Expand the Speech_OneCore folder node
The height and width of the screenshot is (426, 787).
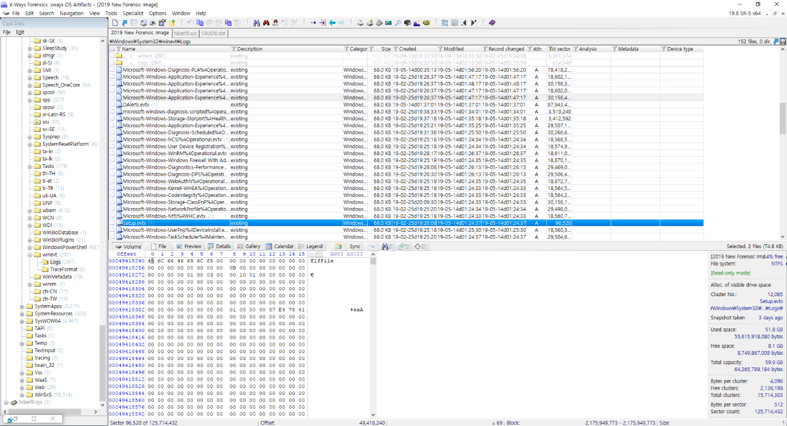point(30,86)
